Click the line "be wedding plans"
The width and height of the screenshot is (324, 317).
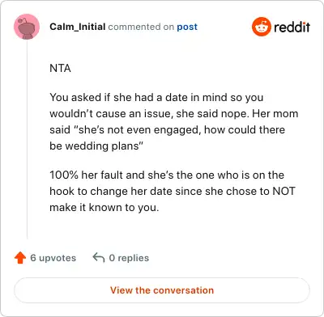[96, 146]
